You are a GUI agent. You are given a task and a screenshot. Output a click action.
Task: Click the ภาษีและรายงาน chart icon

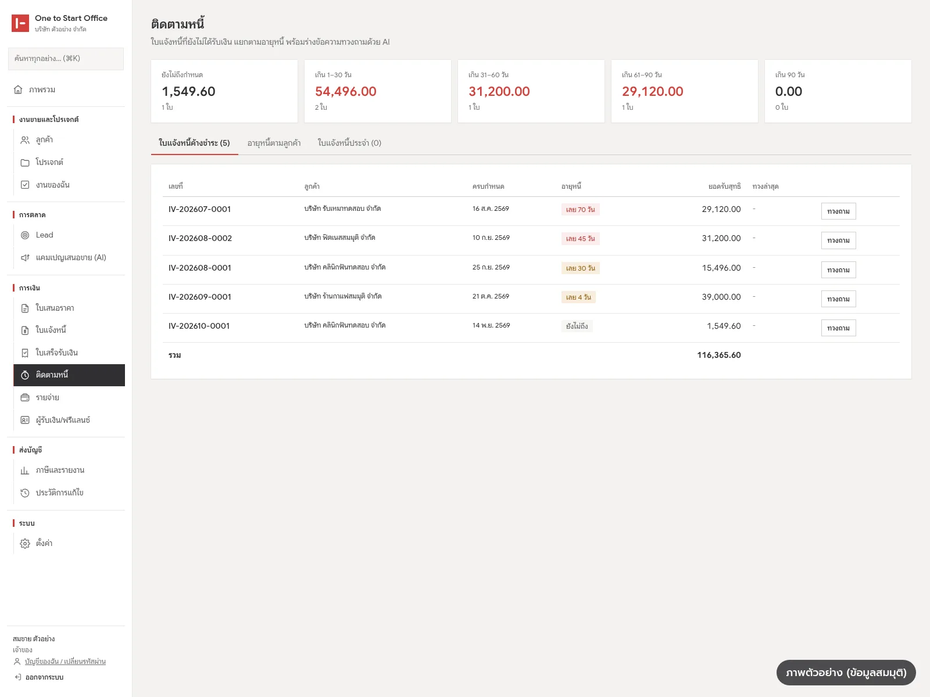[x=25, y=470]
